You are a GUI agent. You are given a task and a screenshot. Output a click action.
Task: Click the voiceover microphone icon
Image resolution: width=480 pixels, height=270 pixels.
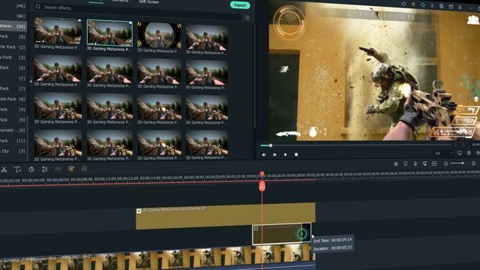[x=415, y=163]
